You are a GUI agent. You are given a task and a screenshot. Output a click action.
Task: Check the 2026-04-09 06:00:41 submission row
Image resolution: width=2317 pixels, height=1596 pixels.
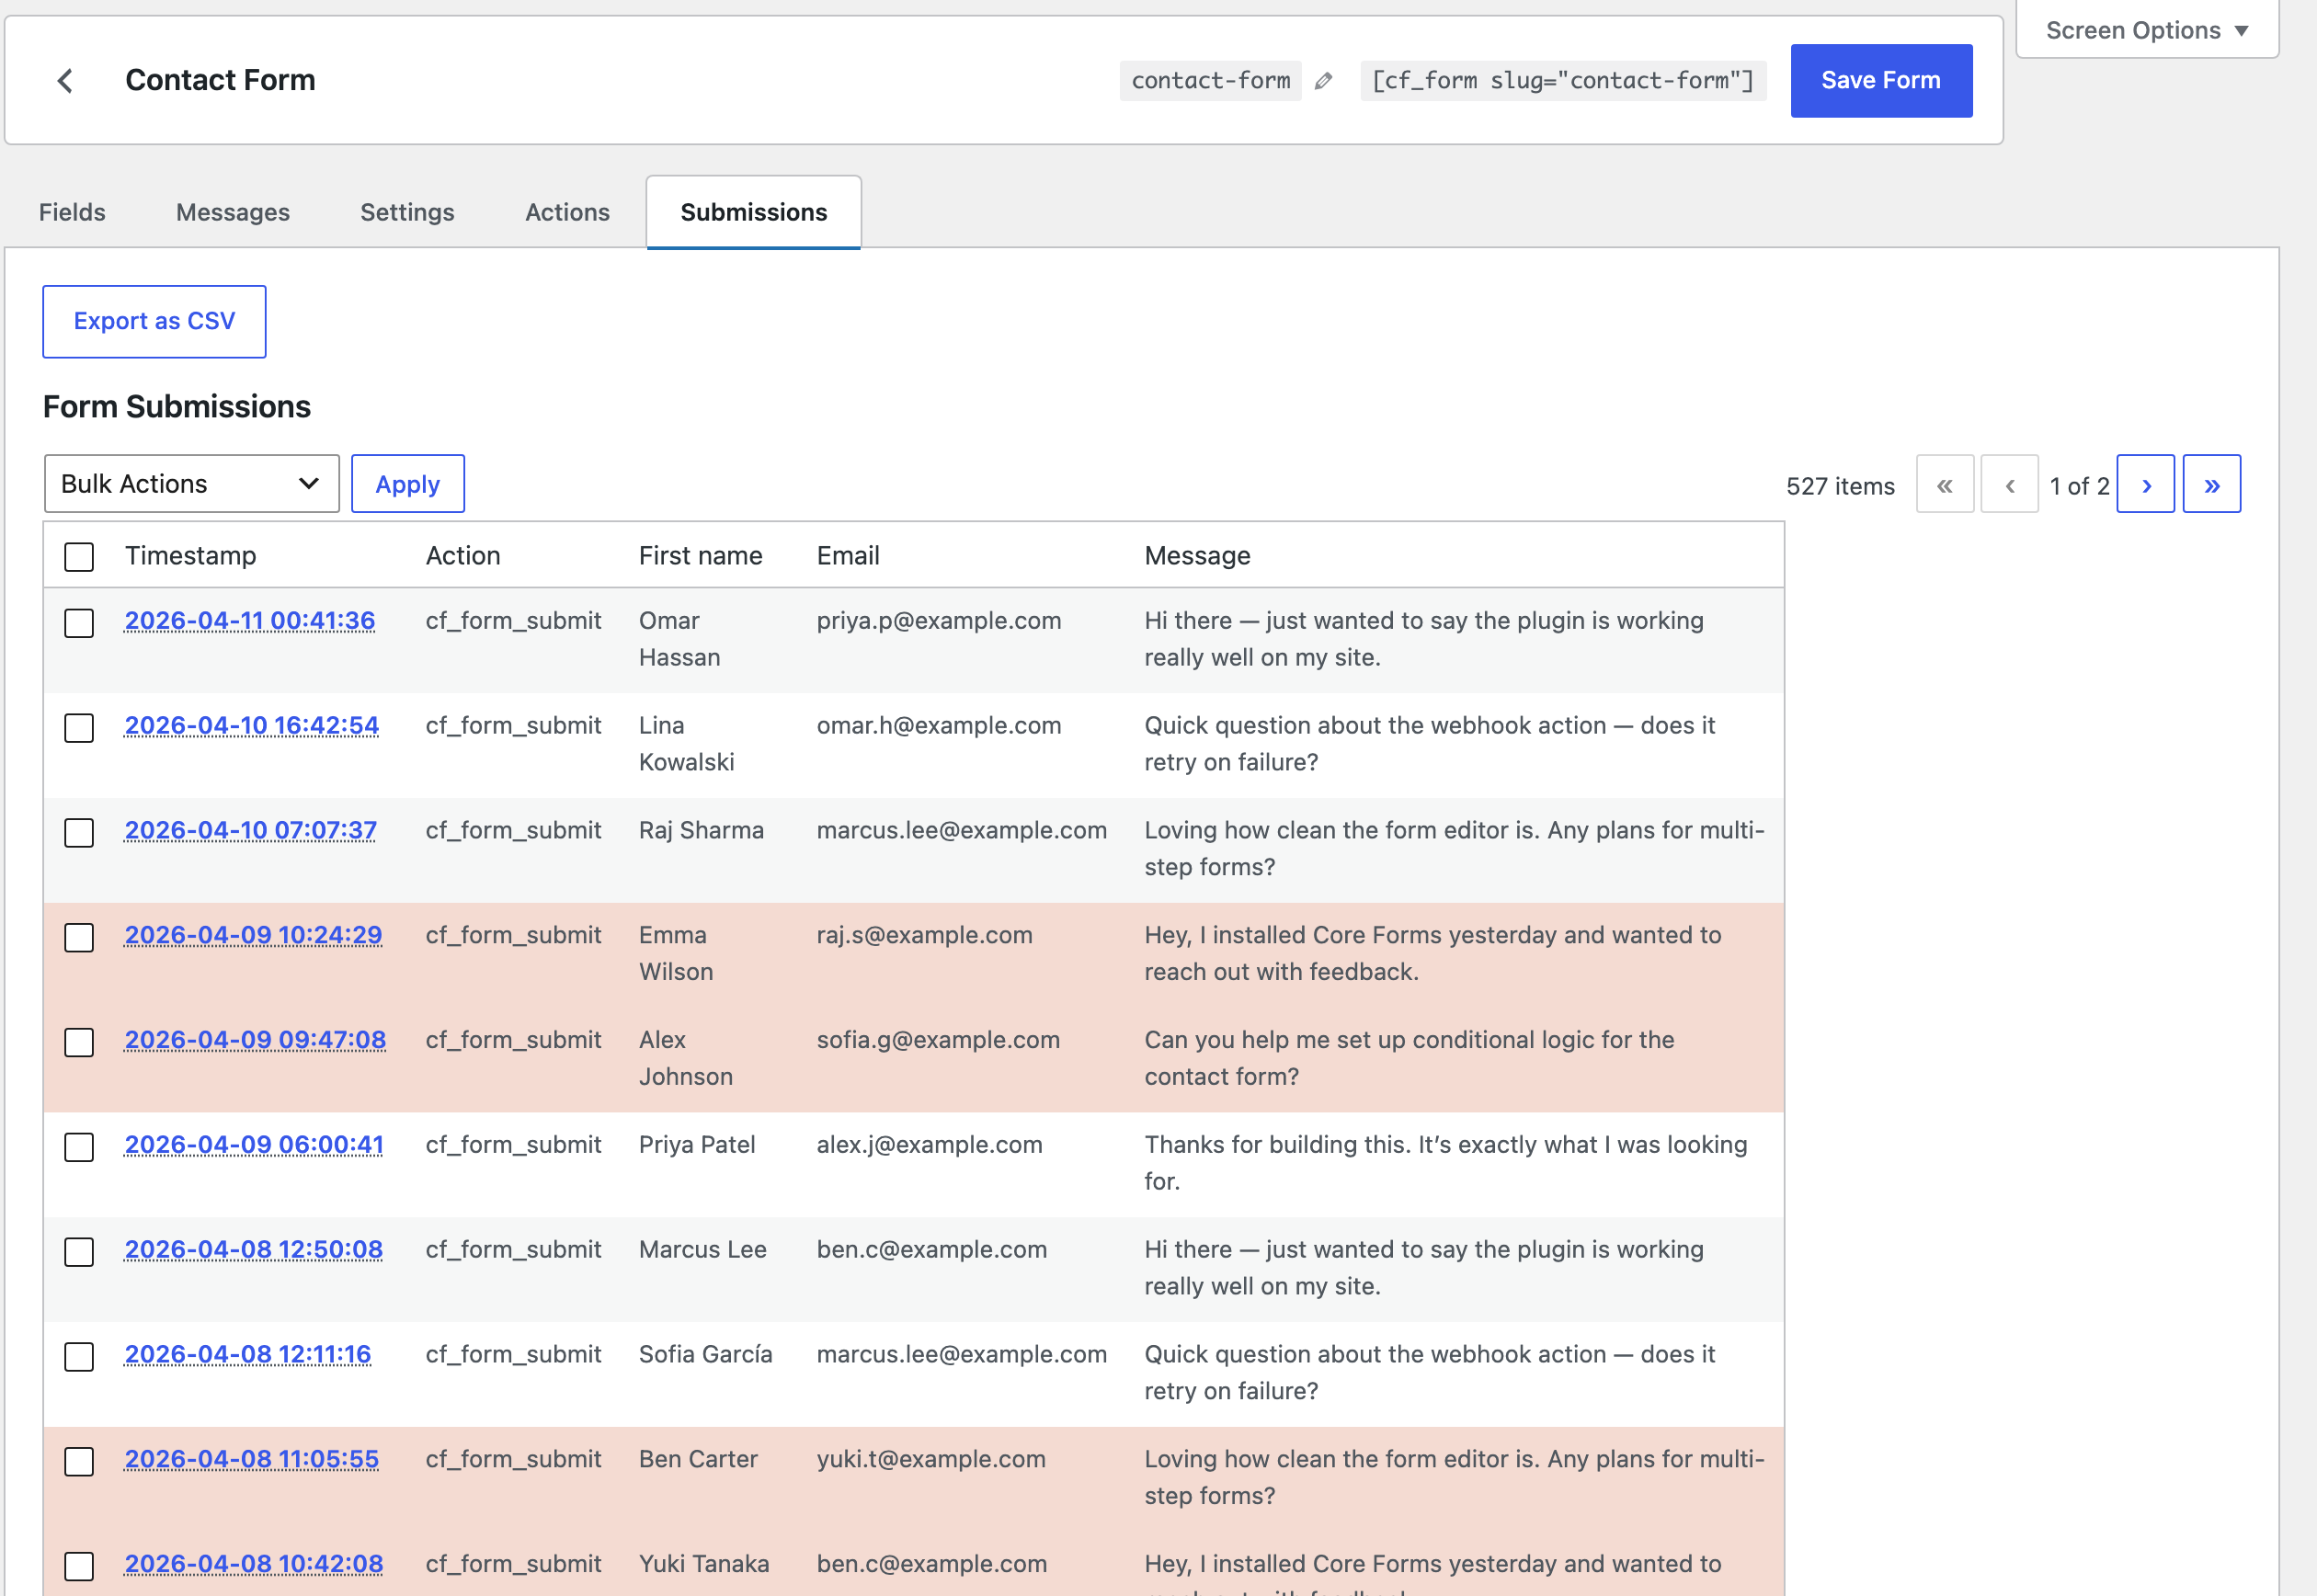pyautogui.click(x=79, y=1147)
